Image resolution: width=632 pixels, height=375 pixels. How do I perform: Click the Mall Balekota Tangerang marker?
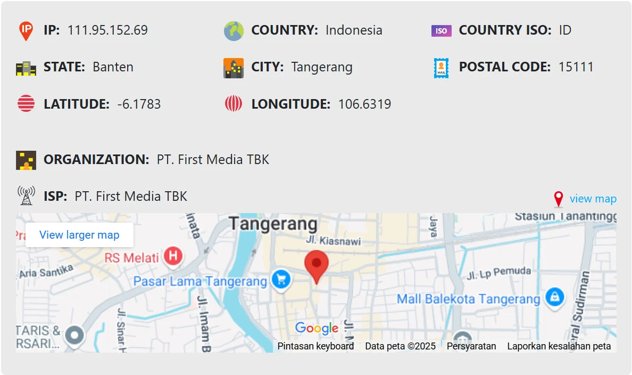point(554,297)
